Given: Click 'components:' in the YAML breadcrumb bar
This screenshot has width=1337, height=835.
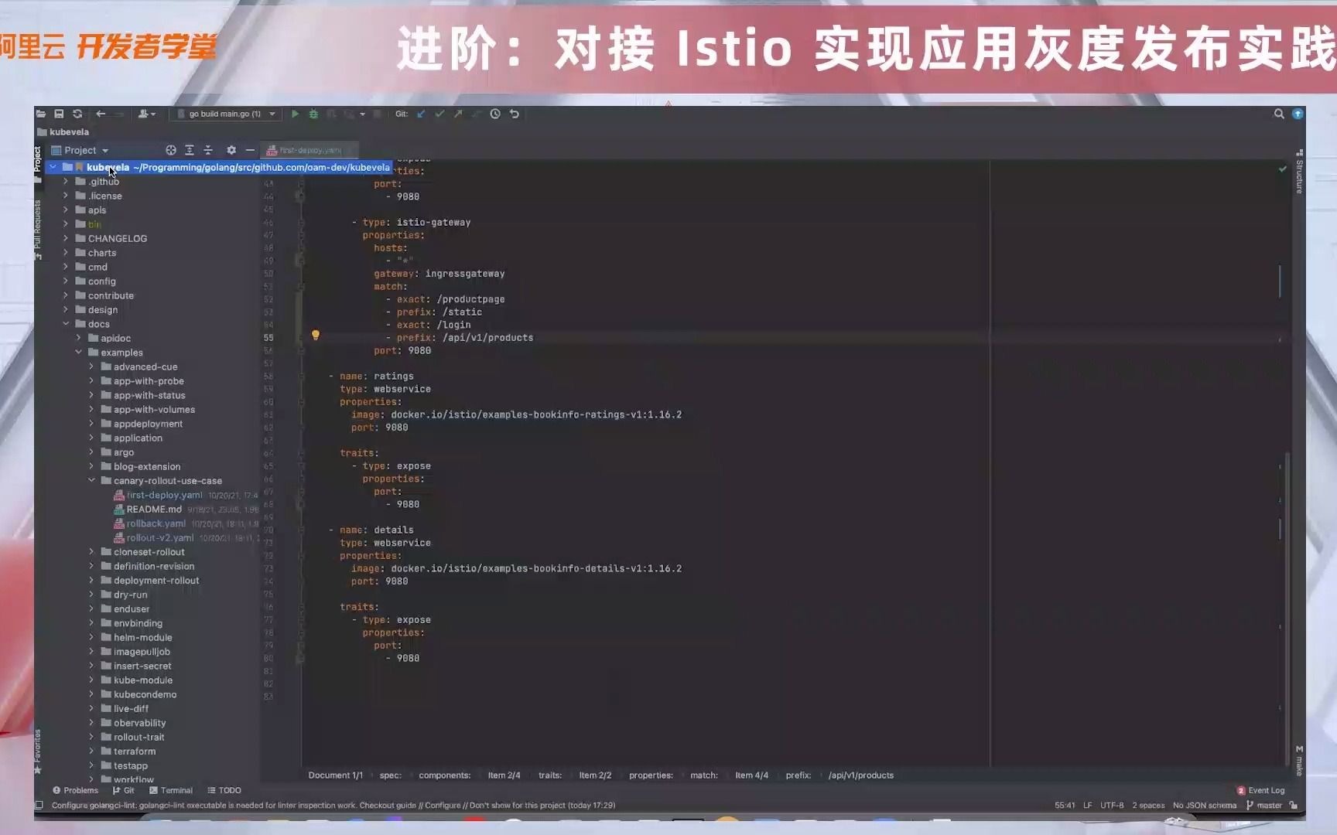Looking at the screenshot, I should point(444,775).
